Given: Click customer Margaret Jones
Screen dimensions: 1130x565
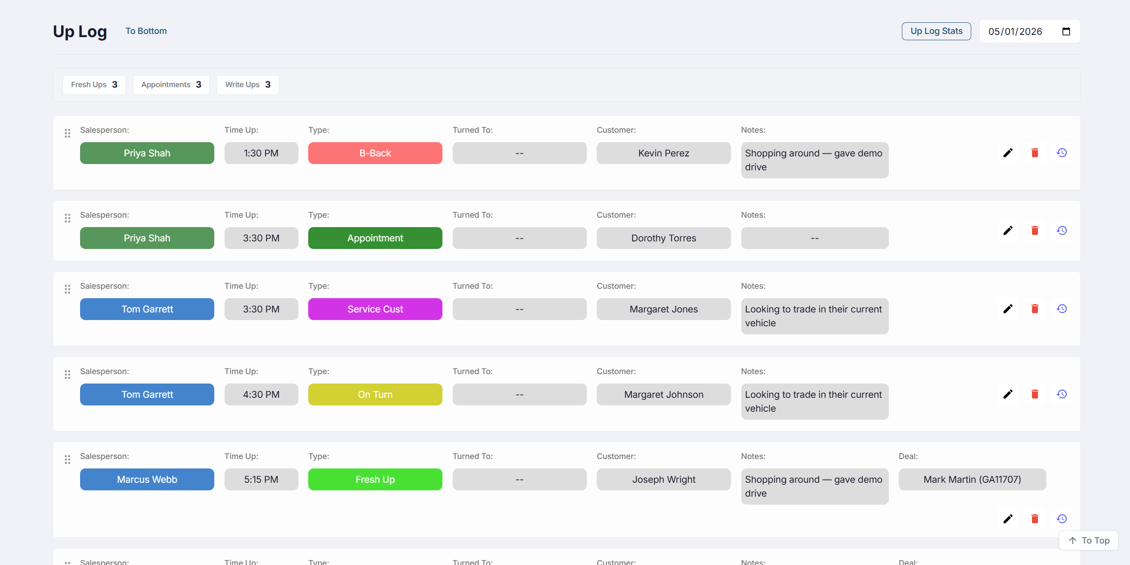Looking at the screenshot, I should [664, 309].
